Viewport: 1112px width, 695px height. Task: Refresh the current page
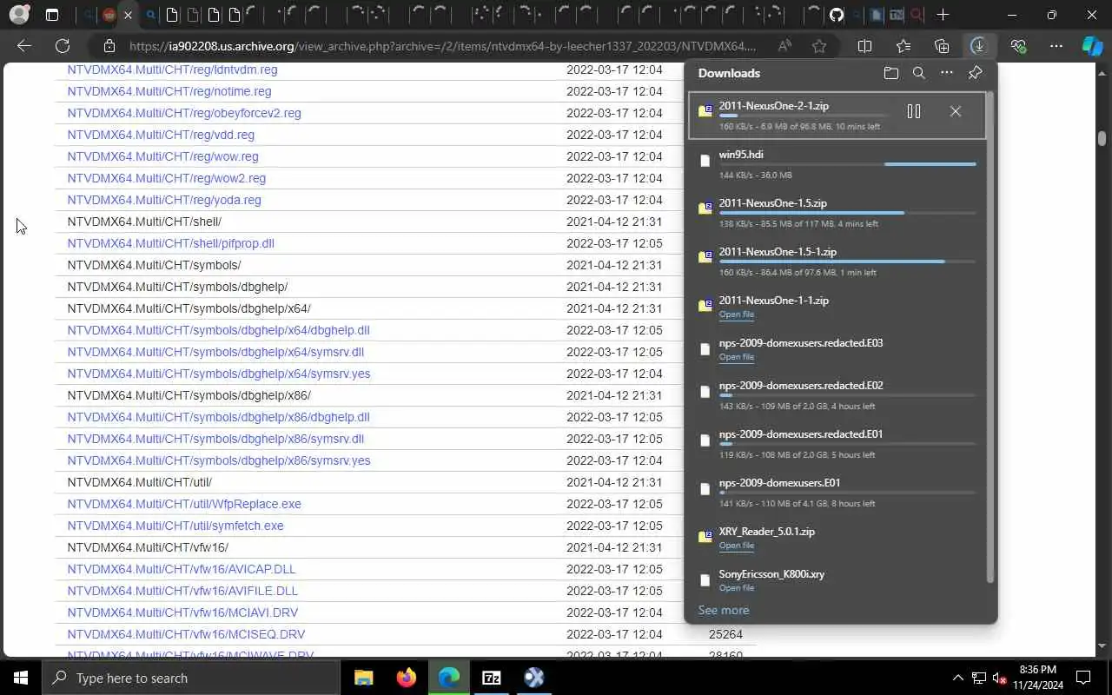(x=63, y=46)
